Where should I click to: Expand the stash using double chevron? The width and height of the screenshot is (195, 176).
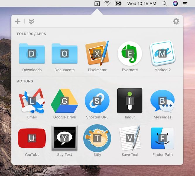[x=31, y=21]
